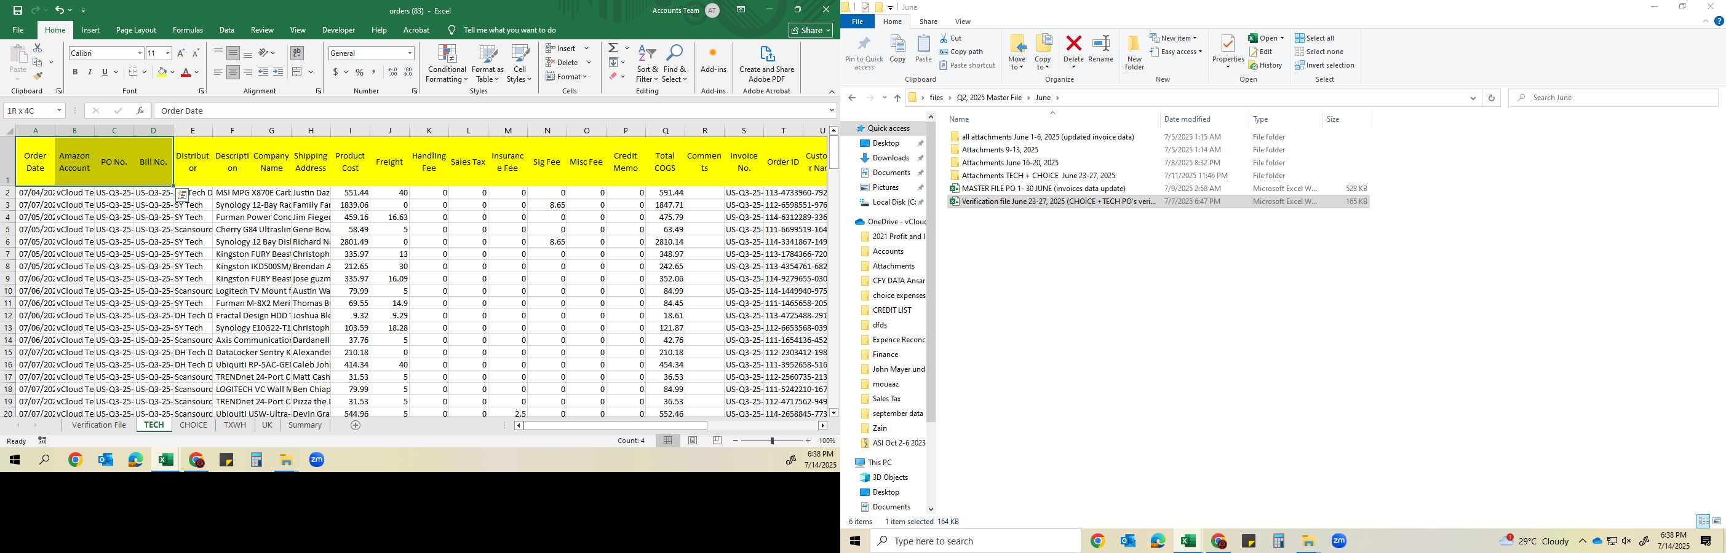The width and height of the screenshot is (1726, 553).
Task: Click Properties in File Explorer ribbon
Action: point(1228,52)
